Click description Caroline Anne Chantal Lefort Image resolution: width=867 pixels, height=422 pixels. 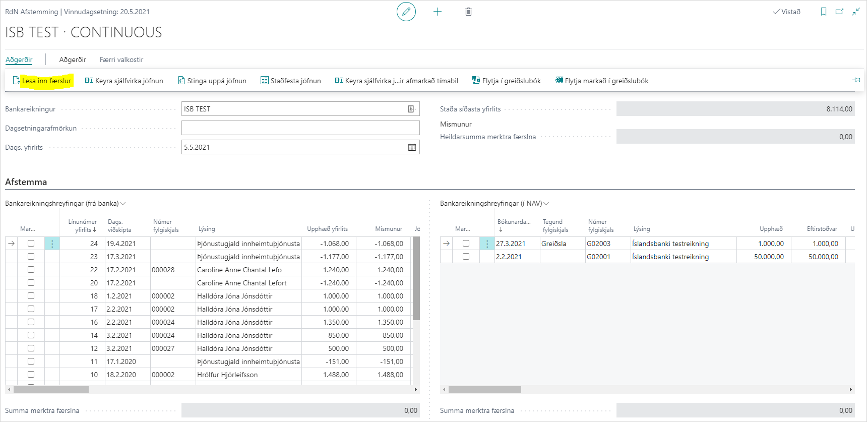241,283
